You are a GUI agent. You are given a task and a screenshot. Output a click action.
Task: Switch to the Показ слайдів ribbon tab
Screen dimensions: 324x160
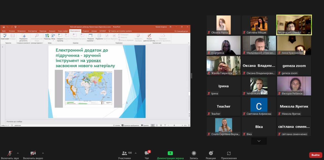point(63,31)
